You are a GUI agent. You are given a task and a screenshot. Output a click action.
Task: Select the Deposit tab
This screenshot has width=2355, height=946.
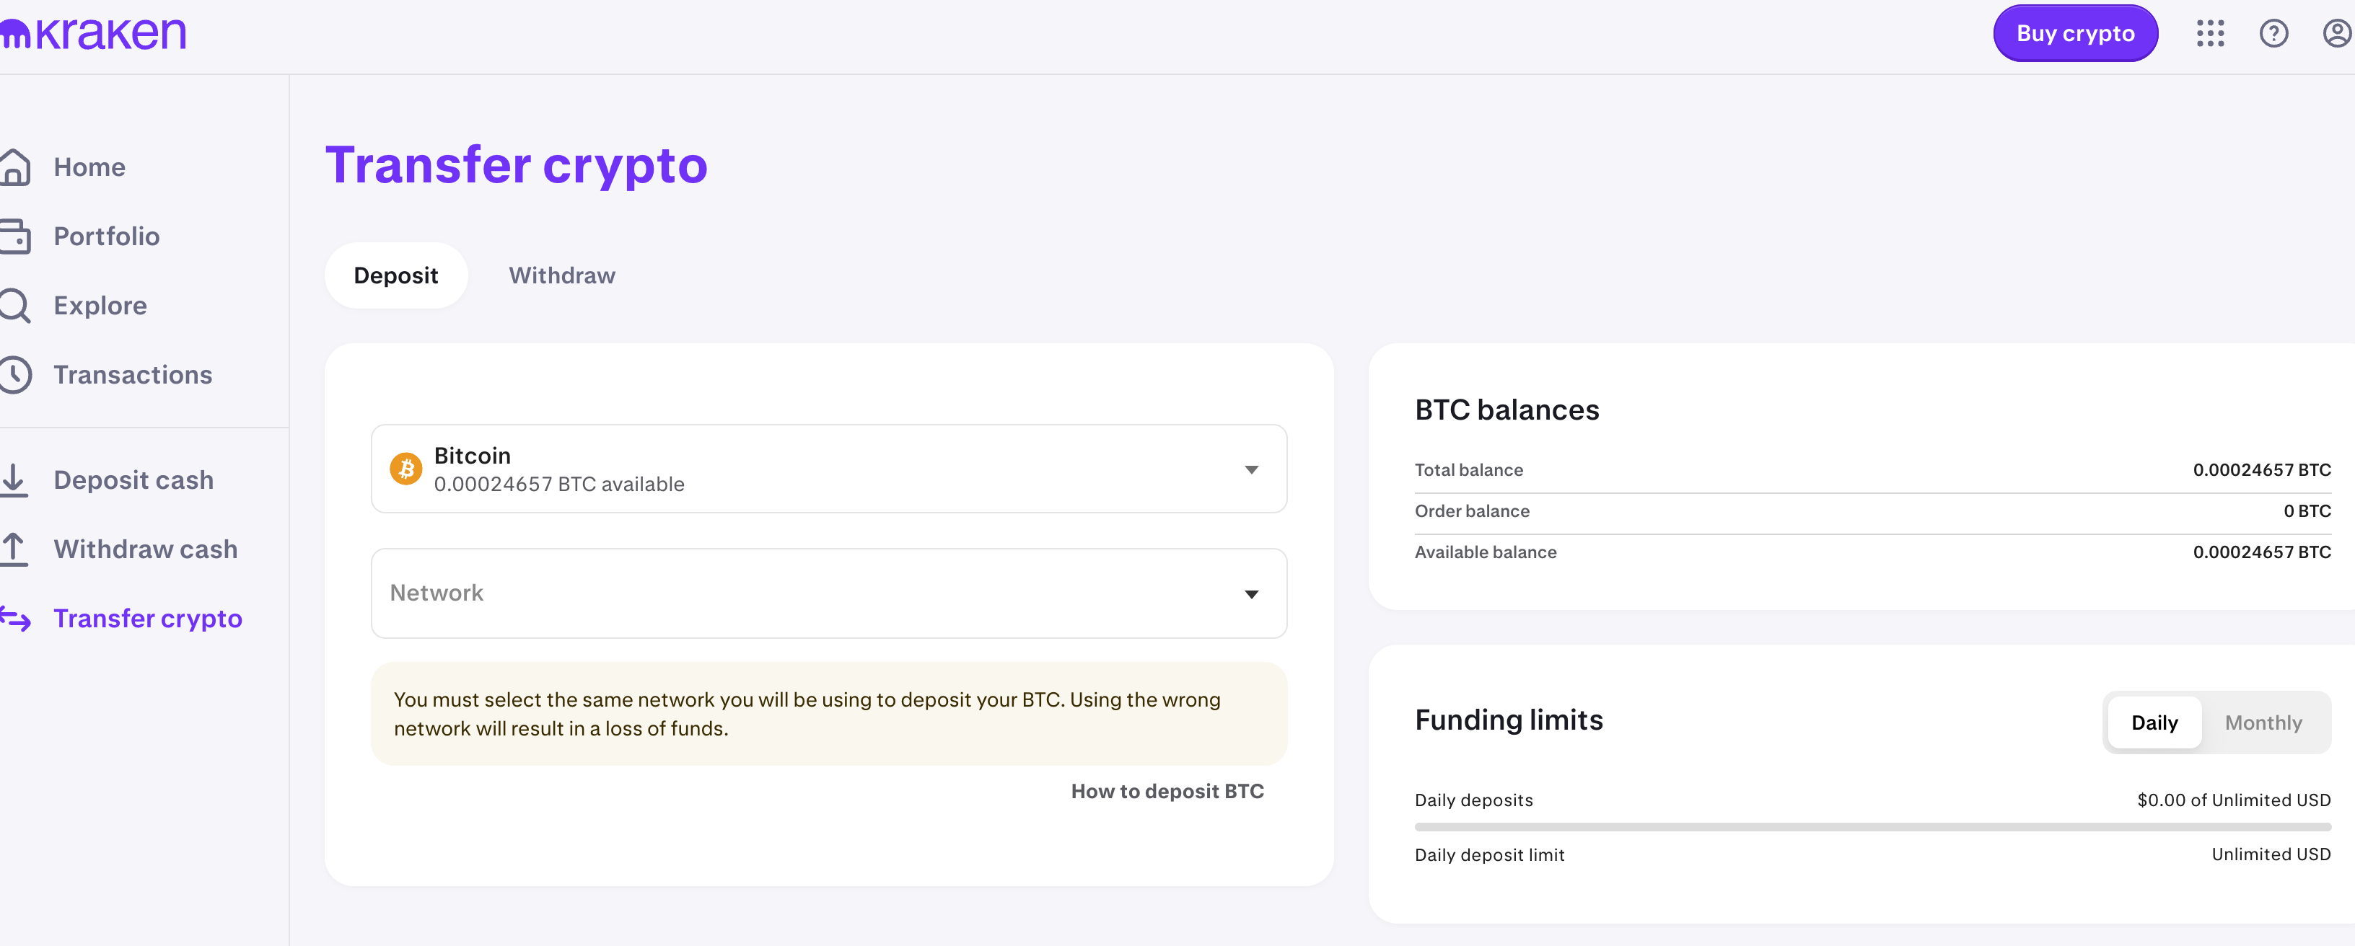[x=396, y=275]
